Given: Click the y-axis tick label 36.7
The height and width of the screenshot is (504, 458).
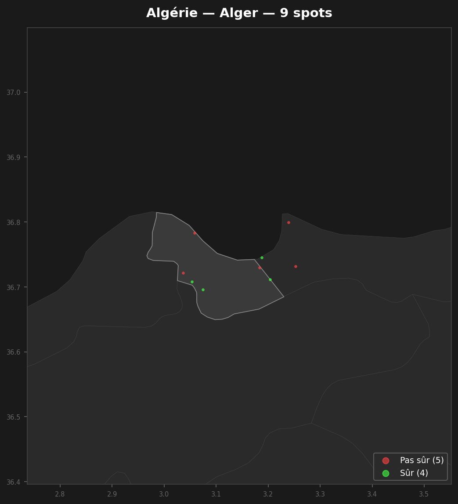Looking at the screenshot, I should pos(14,287).
